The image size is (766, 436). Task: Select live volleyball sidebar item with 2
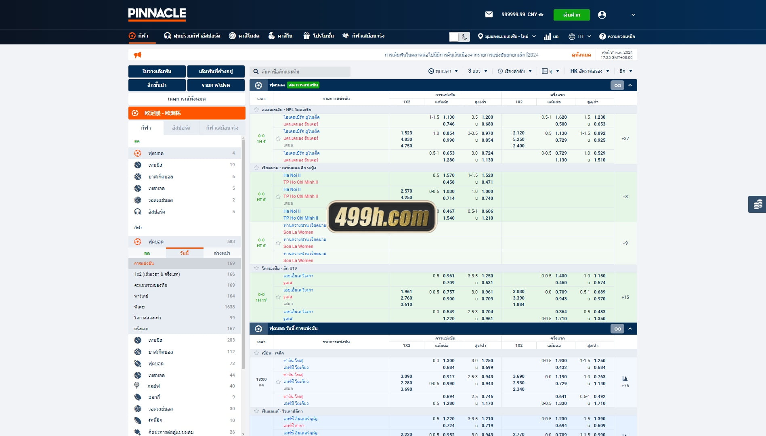pos(185,200)
